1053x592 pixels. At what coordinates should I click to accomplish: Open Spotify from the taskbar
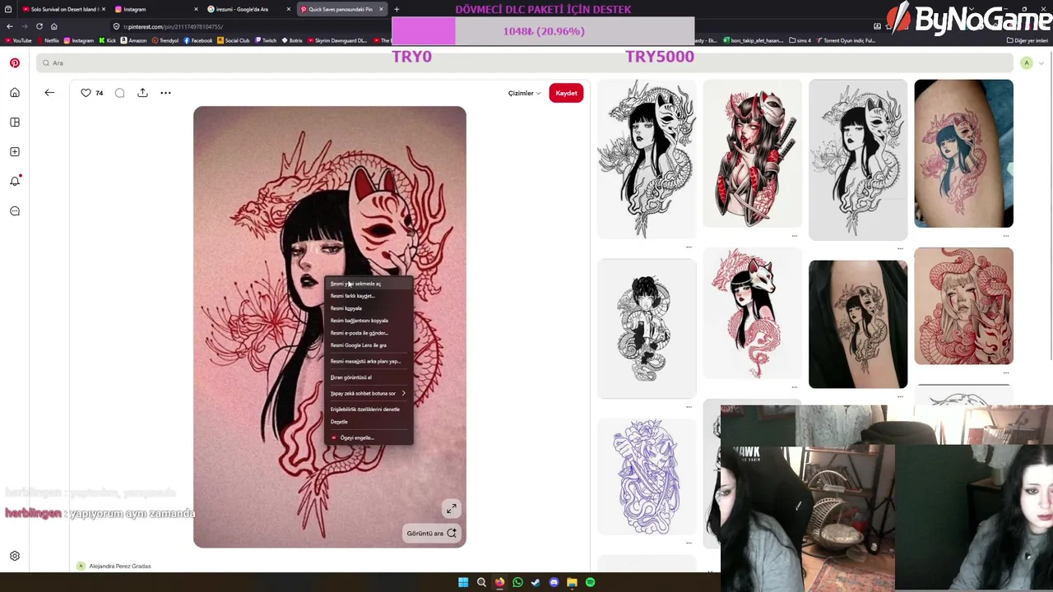[590, 582]
